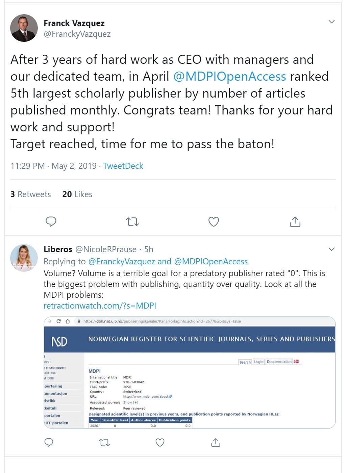346x473 pixels.
Task: Open the @MDPIOpenAccess mention in the main tweet
Action: pyautogui.click(x=229, y=76)
